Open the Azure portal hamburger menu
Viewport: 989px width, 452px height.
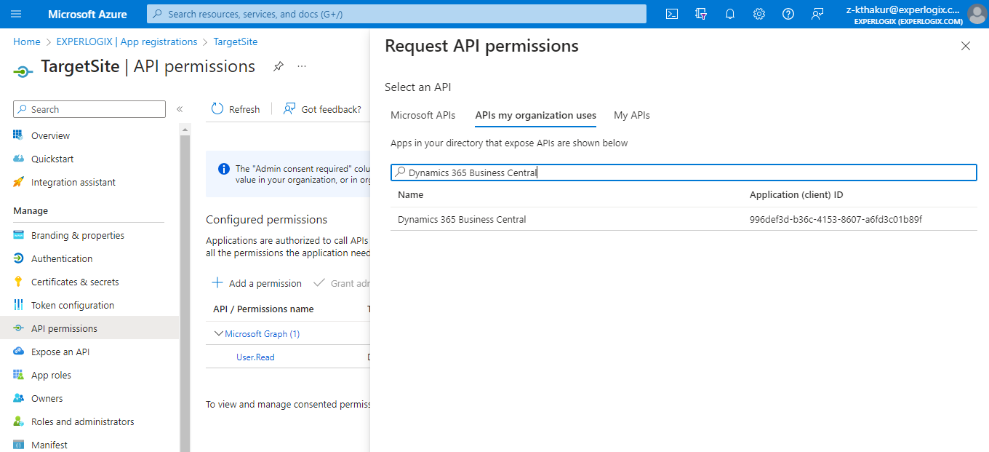tap(17, 14)
